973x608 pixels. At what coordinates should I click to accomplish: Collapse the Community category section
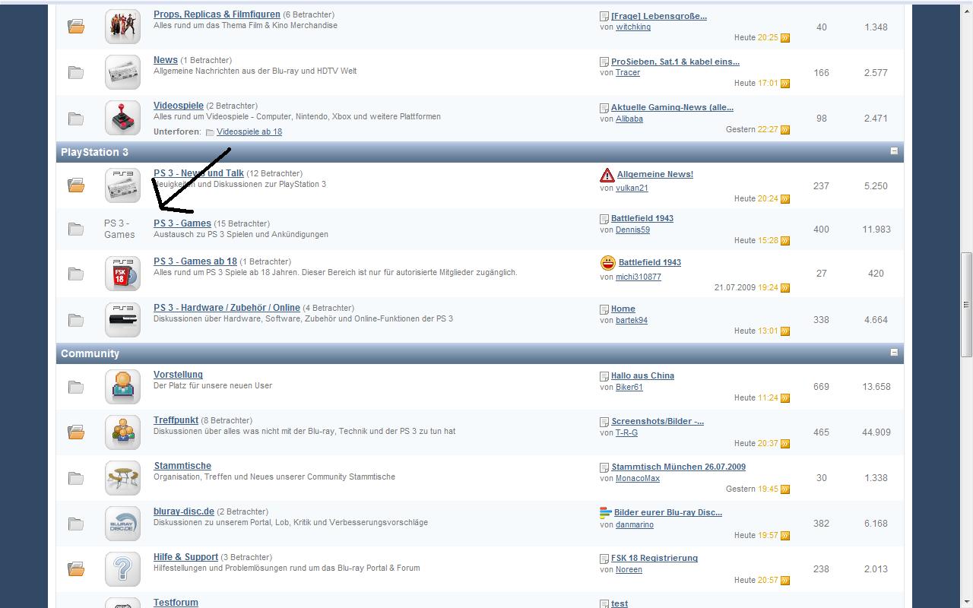point(894,353)
